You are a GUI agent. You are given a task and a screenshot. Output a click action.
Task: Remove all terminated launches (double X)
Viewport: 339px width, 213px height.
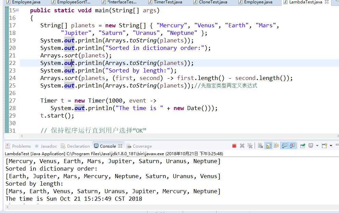click(250, 146)
